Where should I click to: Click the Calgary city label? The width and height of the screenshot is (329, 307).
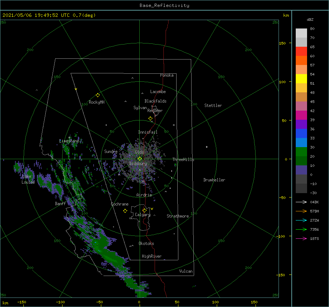tap(143, 215)
